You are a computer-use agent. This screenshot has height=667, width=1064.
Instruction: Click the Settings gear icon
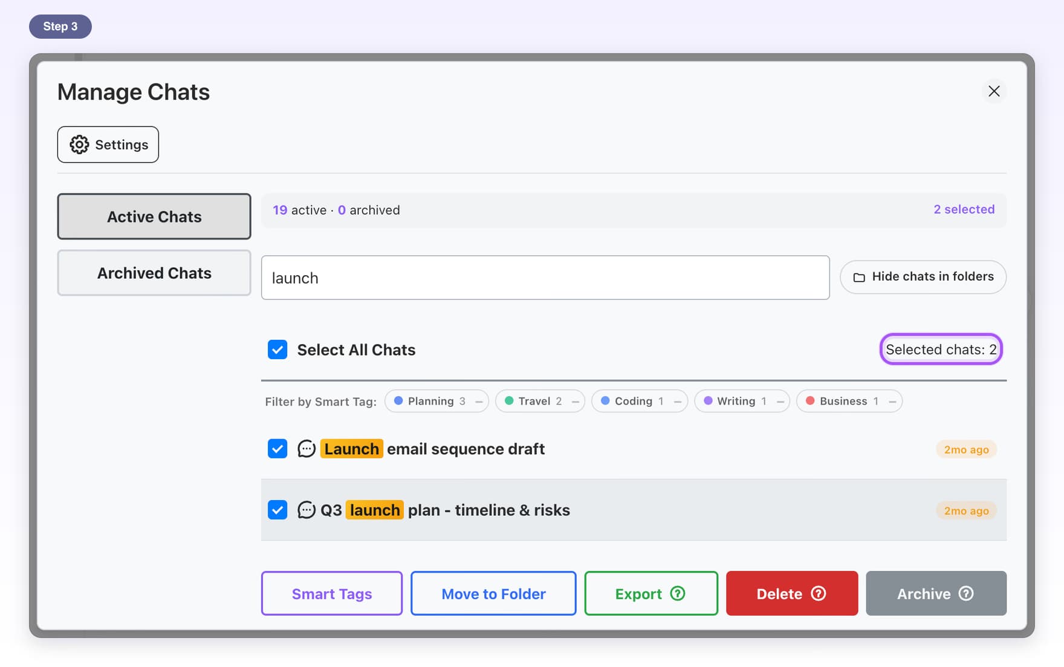pyautogui.click(x=79, y=145)
